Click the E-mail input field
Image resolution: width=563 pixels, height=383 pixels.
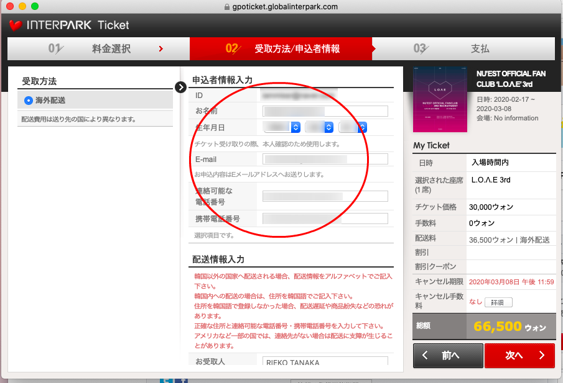325,159
